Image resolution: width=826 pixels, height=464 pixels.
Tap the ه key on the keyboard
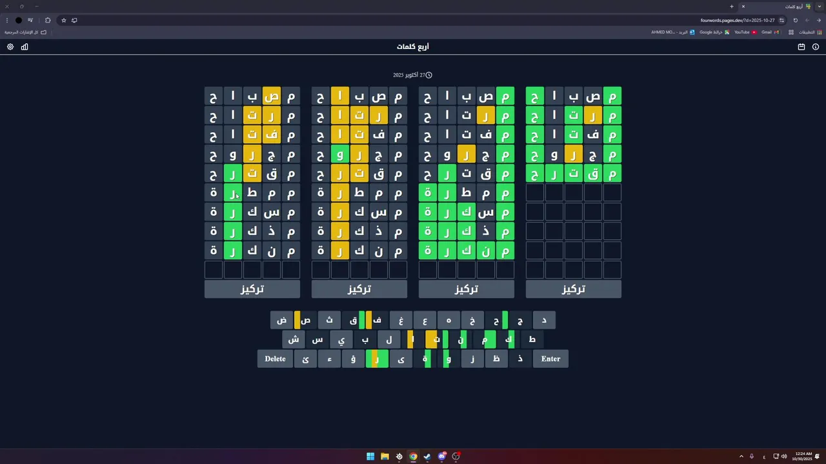click(448, 320)
